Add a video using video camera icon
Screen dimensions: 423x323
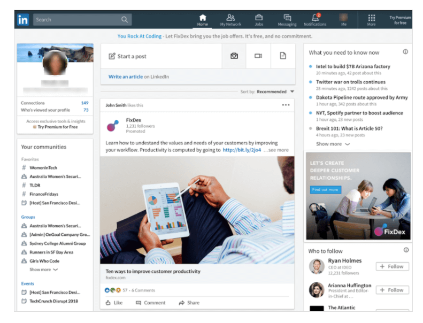(258, 56)
